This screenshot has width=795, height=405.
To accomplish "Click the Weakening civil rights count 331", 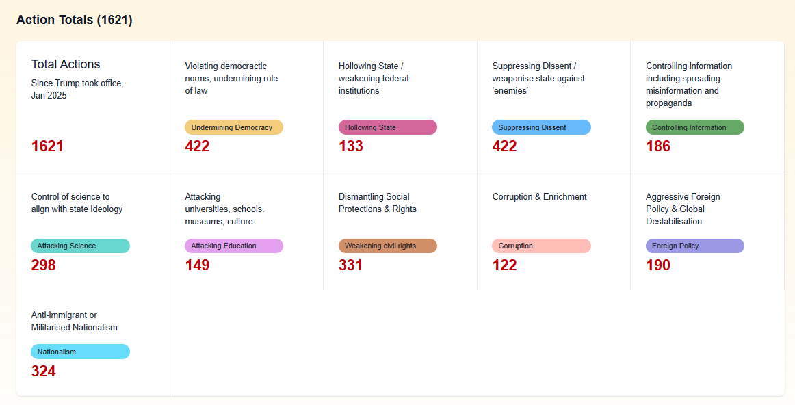I will (x=351, y=265).
